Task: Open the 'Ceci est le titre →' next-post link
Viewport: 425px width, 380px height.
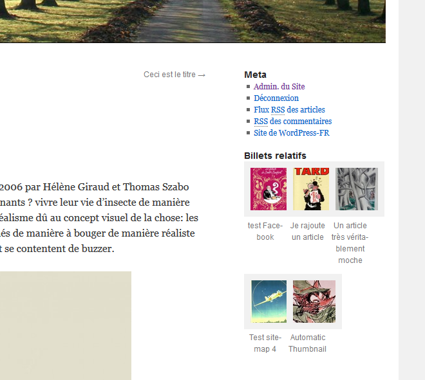Action: click(x=175, y=75)
